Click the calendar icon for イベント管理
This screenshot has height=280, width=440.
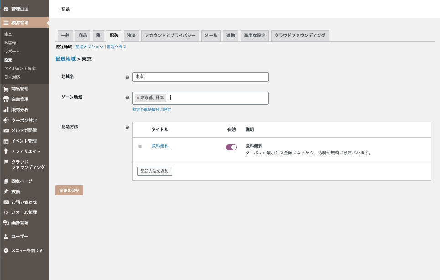6,141
